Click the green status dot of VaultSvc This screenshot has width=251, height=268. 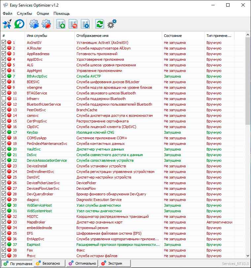[x=9, y=149]
